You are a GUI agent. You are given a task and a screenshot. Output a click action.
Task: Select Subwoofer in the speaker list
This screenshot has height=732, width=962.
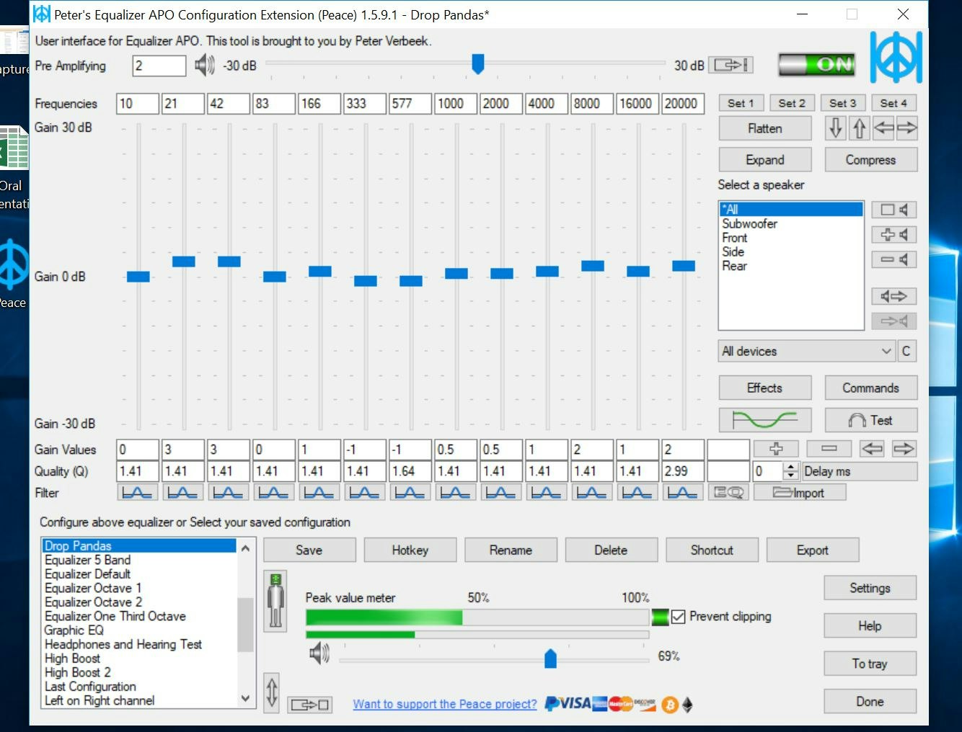[x=750, y=224]
